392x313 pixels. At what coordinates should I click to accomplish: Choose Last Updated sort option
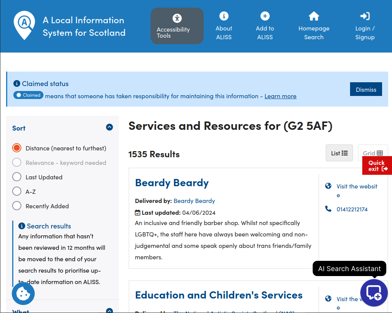click(x=17, y=177)
